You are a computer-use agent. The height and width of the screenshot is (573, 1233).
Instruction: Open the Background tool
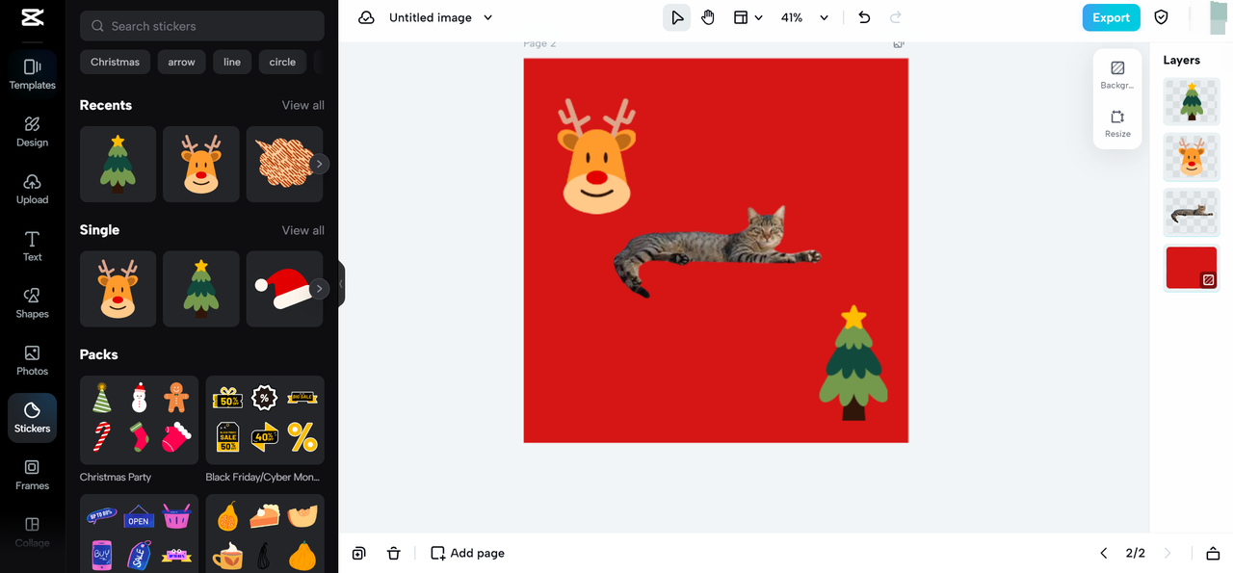click(x=1117, y=75)
